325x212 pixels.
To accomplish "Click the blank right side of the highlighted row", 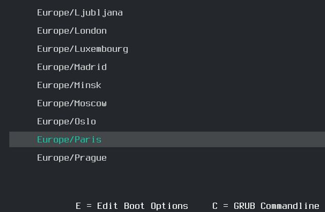I will tap(231, 140).
